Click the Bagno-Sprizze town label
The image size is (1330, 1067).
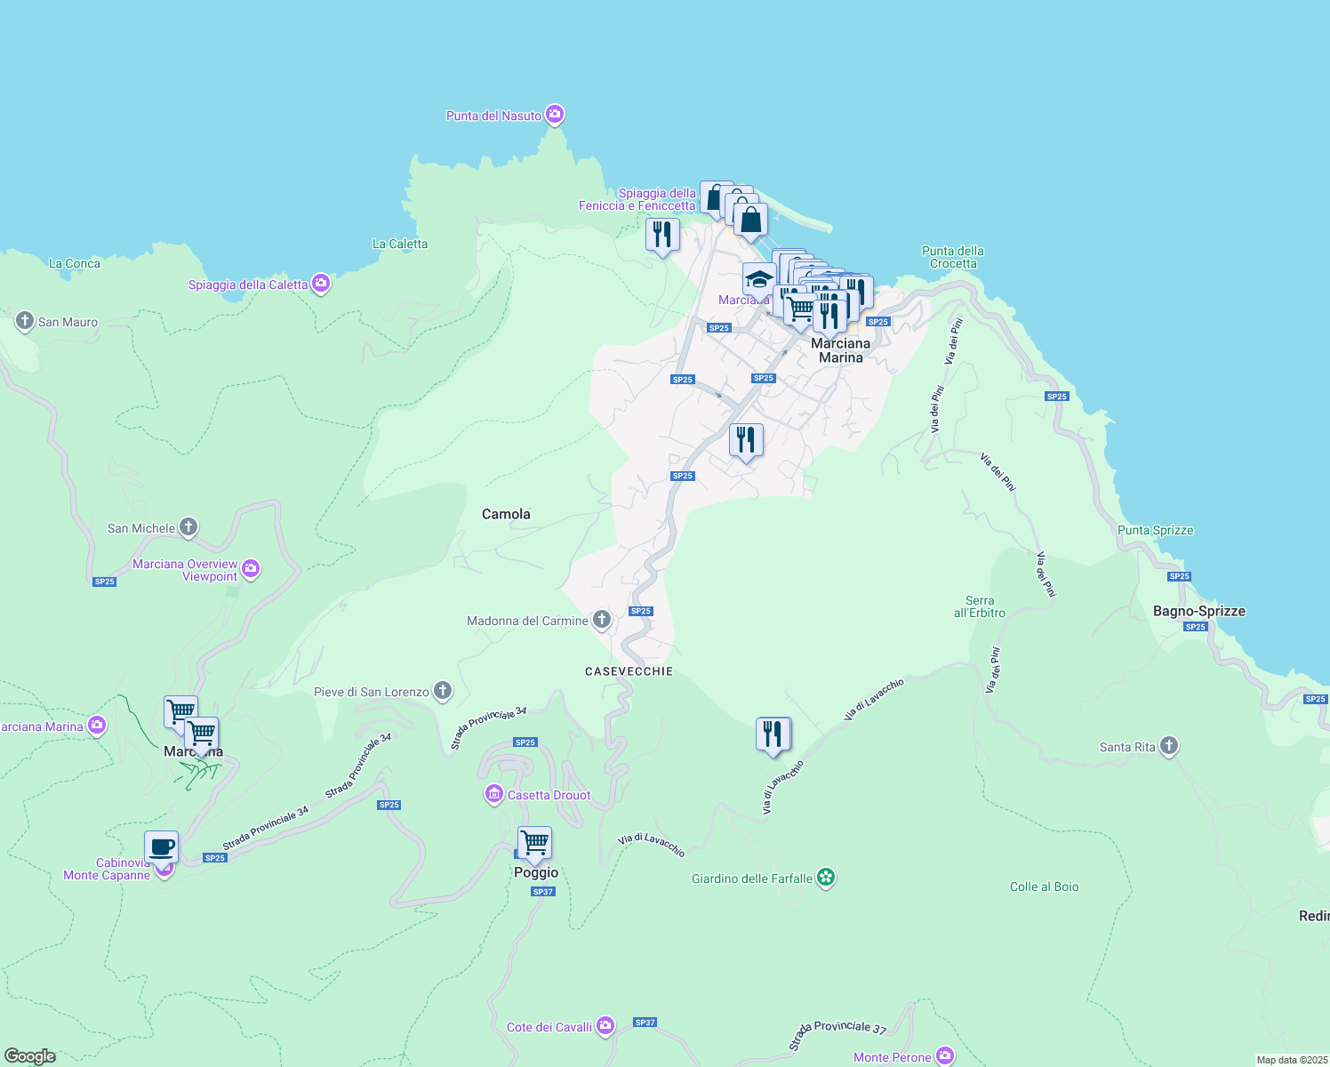point(1199,611)
